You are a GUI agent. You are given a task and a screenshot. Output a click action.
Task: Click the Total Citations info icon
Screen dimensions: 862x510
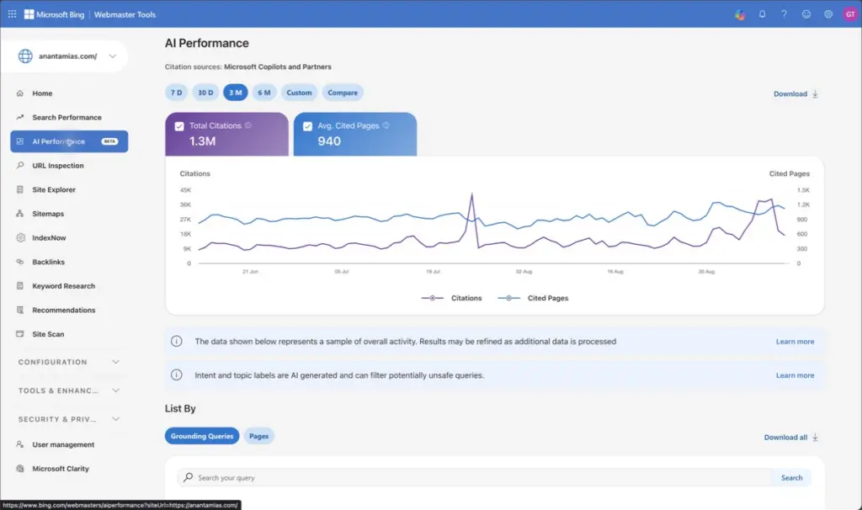[248, 125]
